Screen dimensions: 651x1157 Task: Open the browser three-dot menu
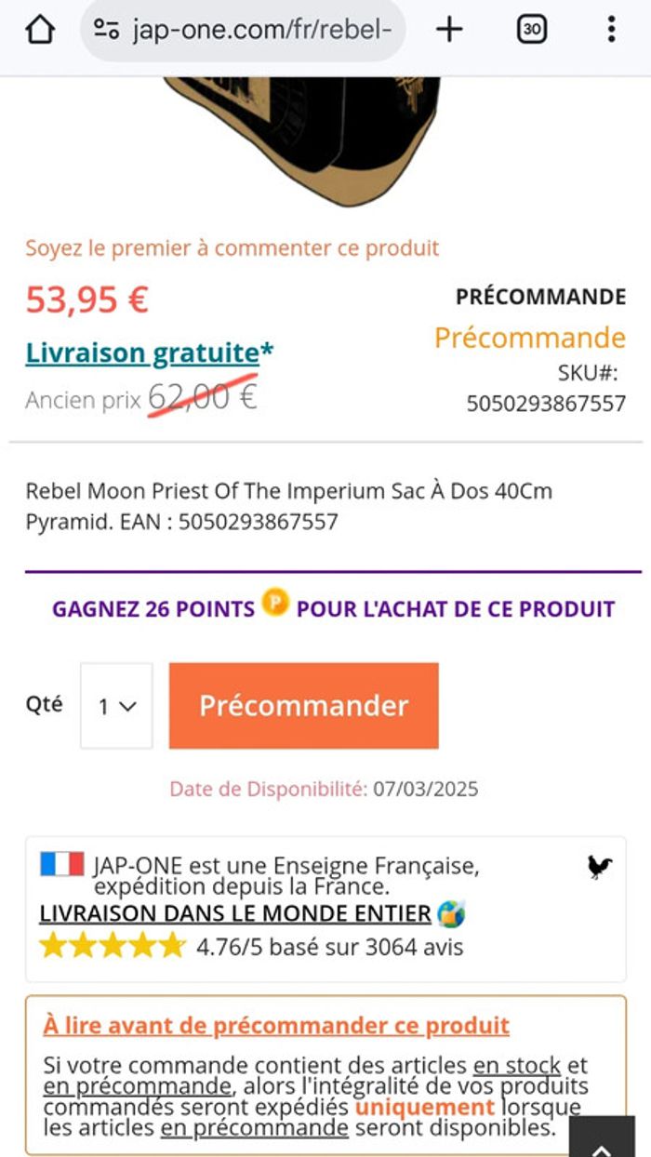tap(611, 28)
